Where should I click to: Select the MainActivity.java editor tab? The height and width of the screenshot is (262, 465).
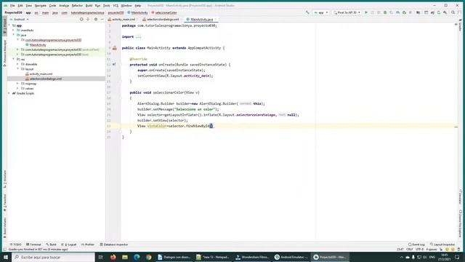click(x=201, y=20)
